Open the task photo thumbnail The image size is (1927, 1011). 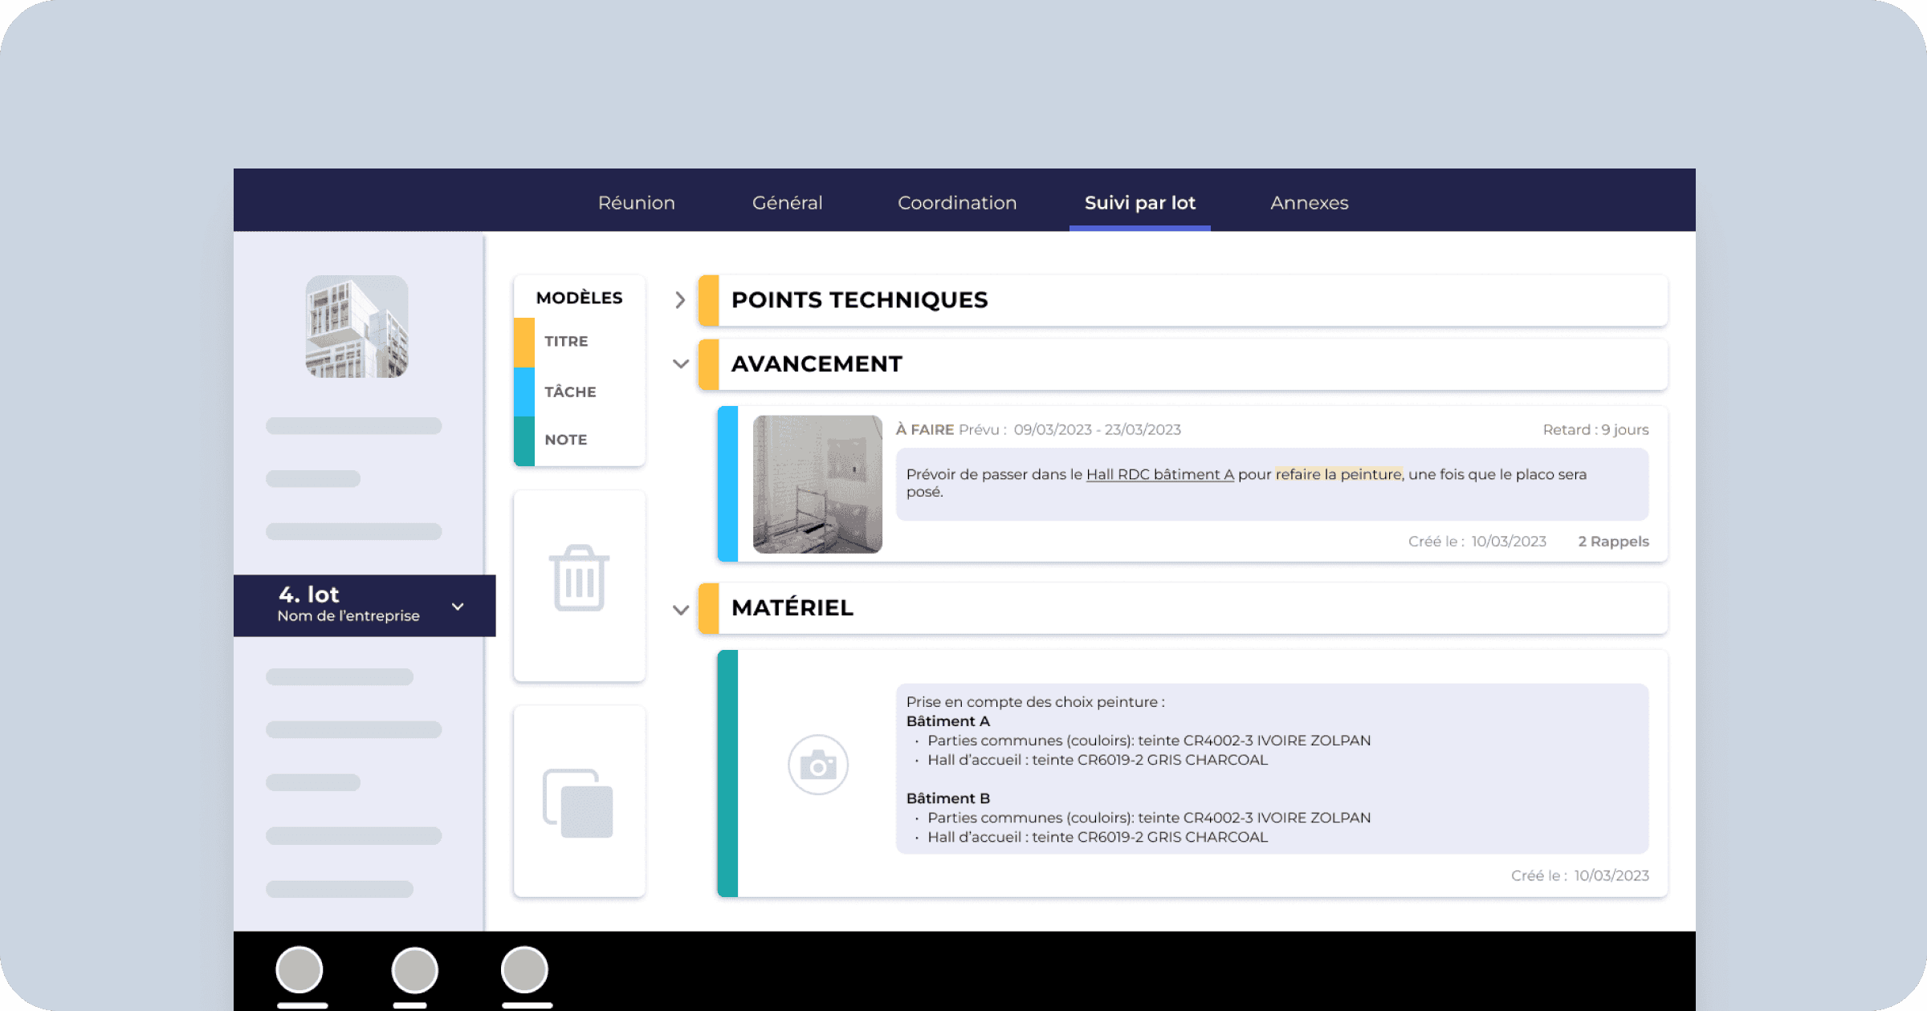pos(817,484)
